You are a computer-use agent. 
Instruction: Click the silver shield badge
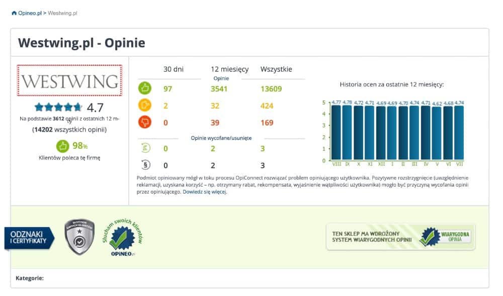point(79,237)
